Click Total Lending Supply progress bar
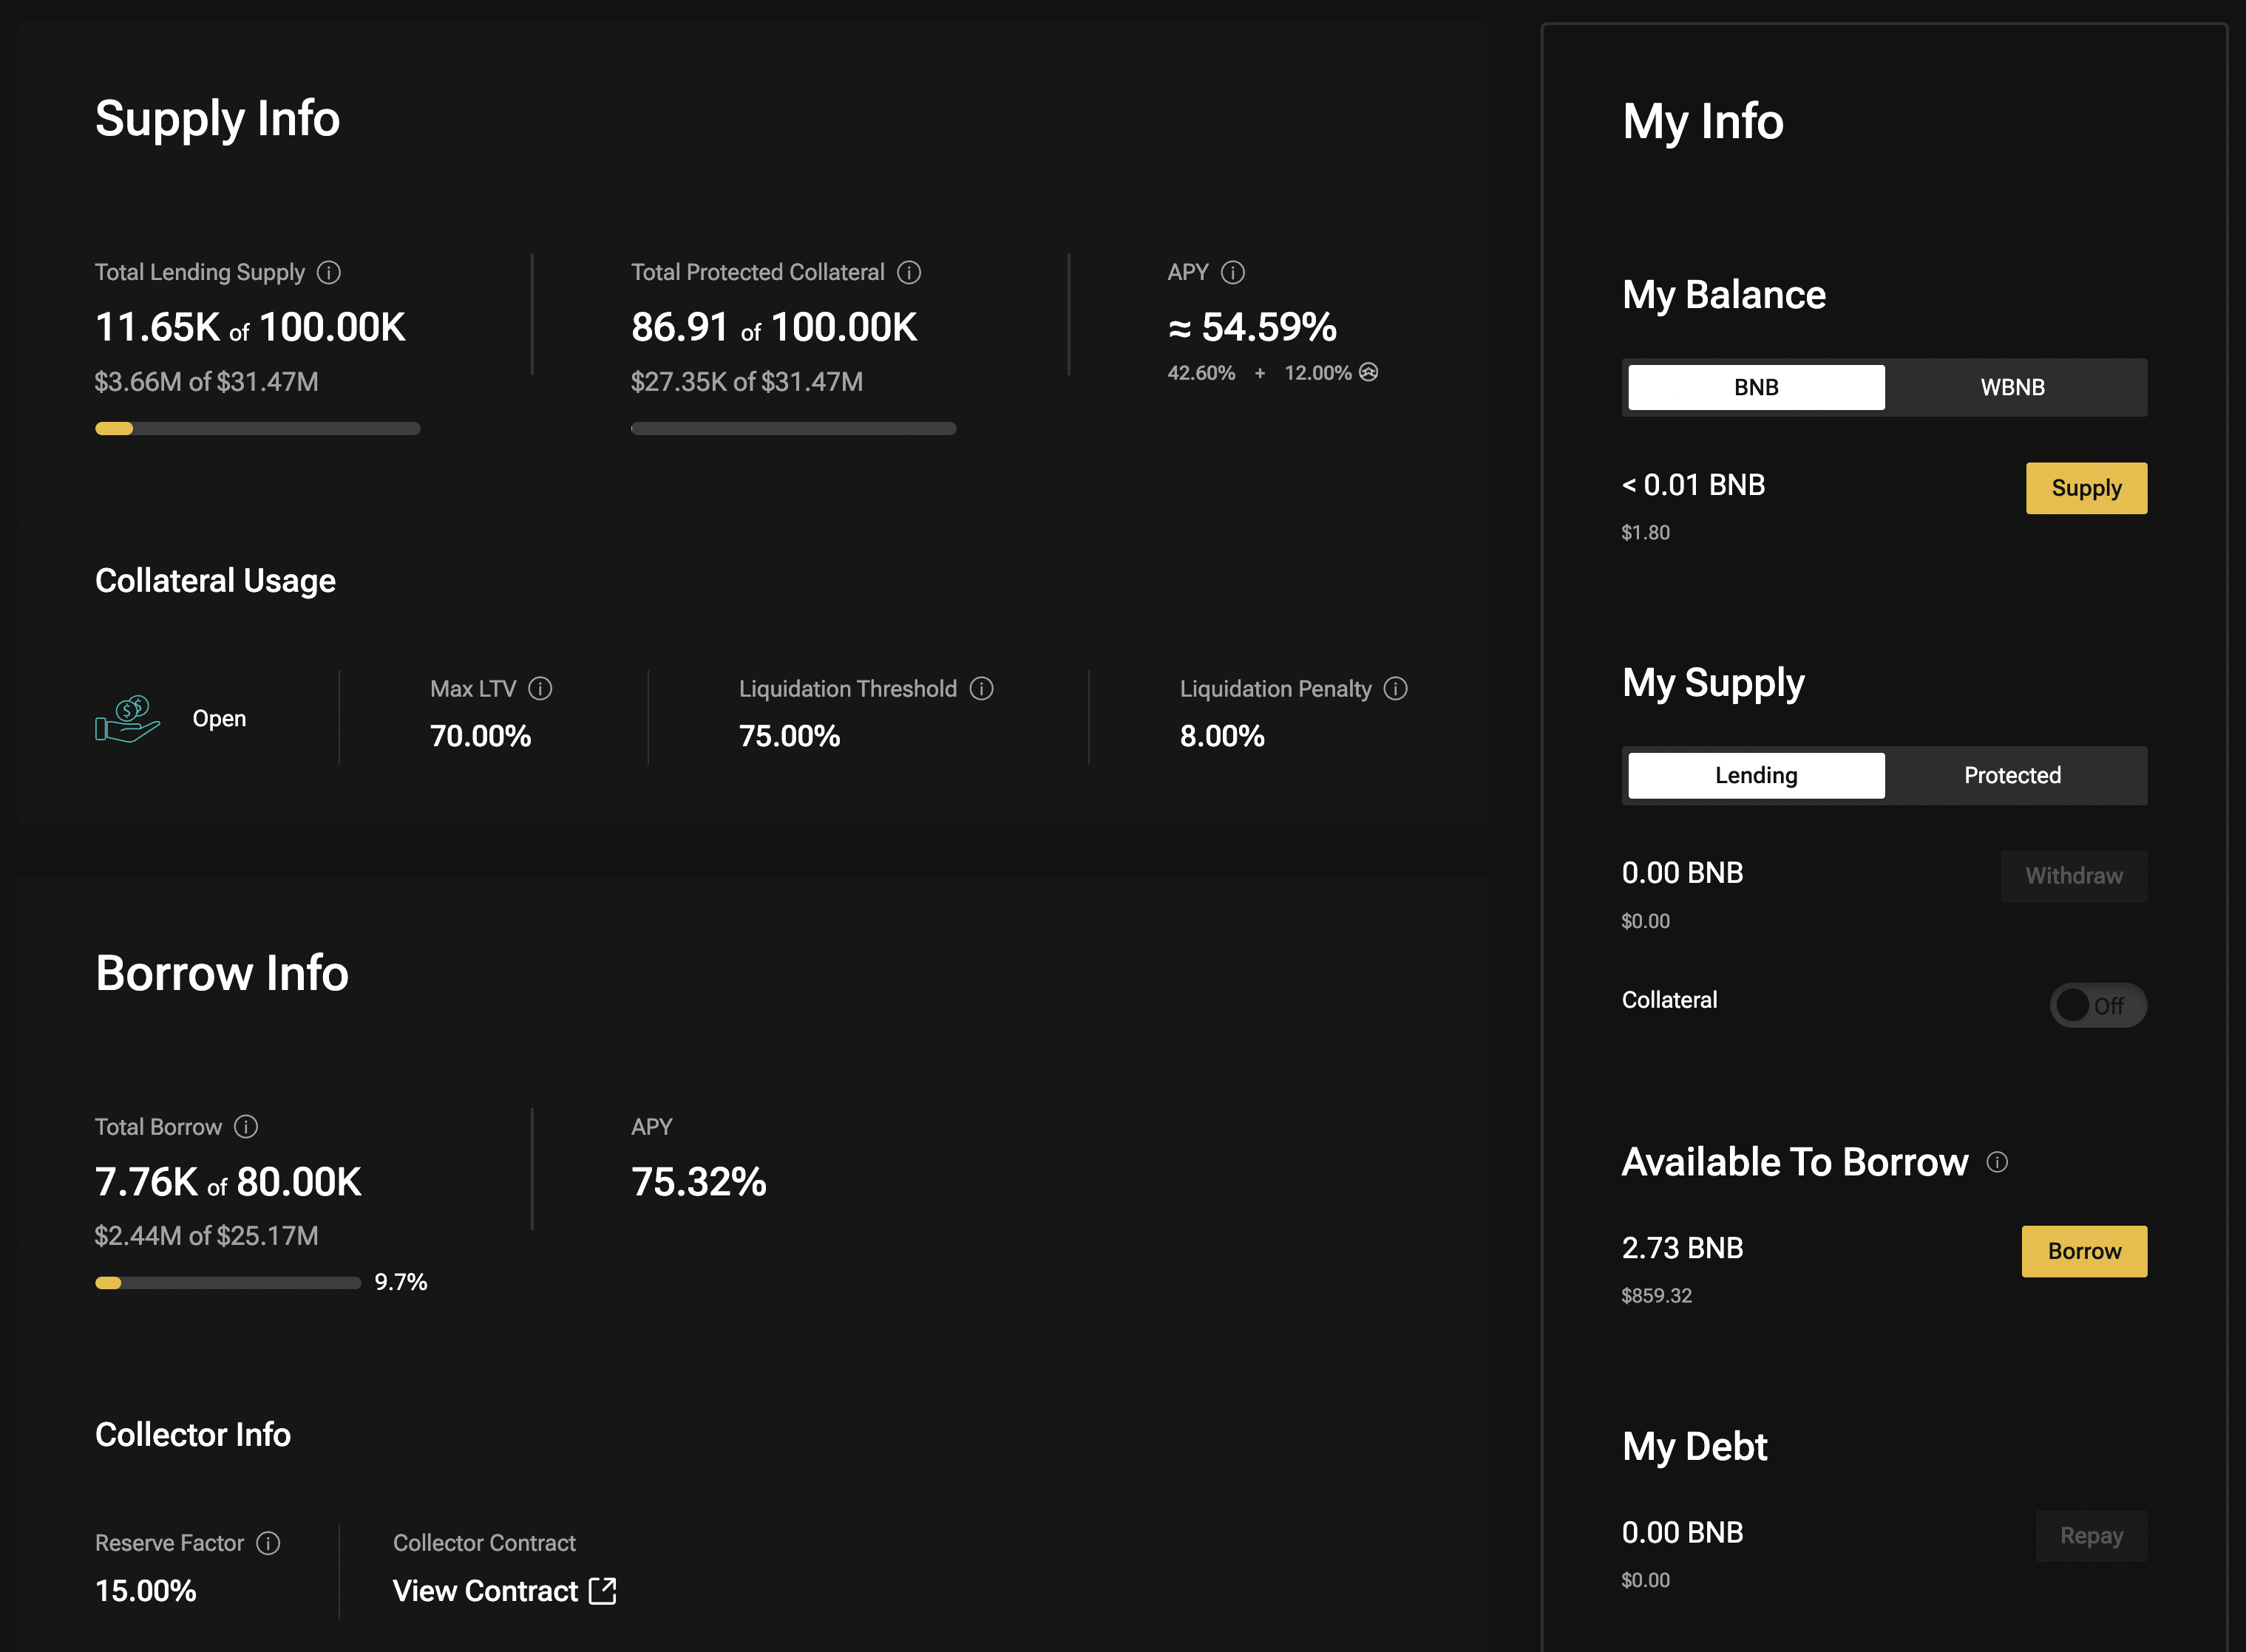This screenshot has height=1652, width=2246. pyautogui.click(x=257, y=428)
